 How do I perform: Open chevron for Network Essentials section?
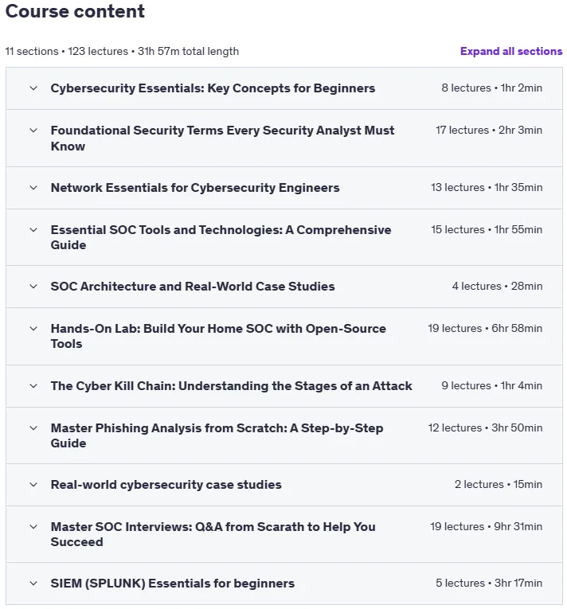pos(33,188)
